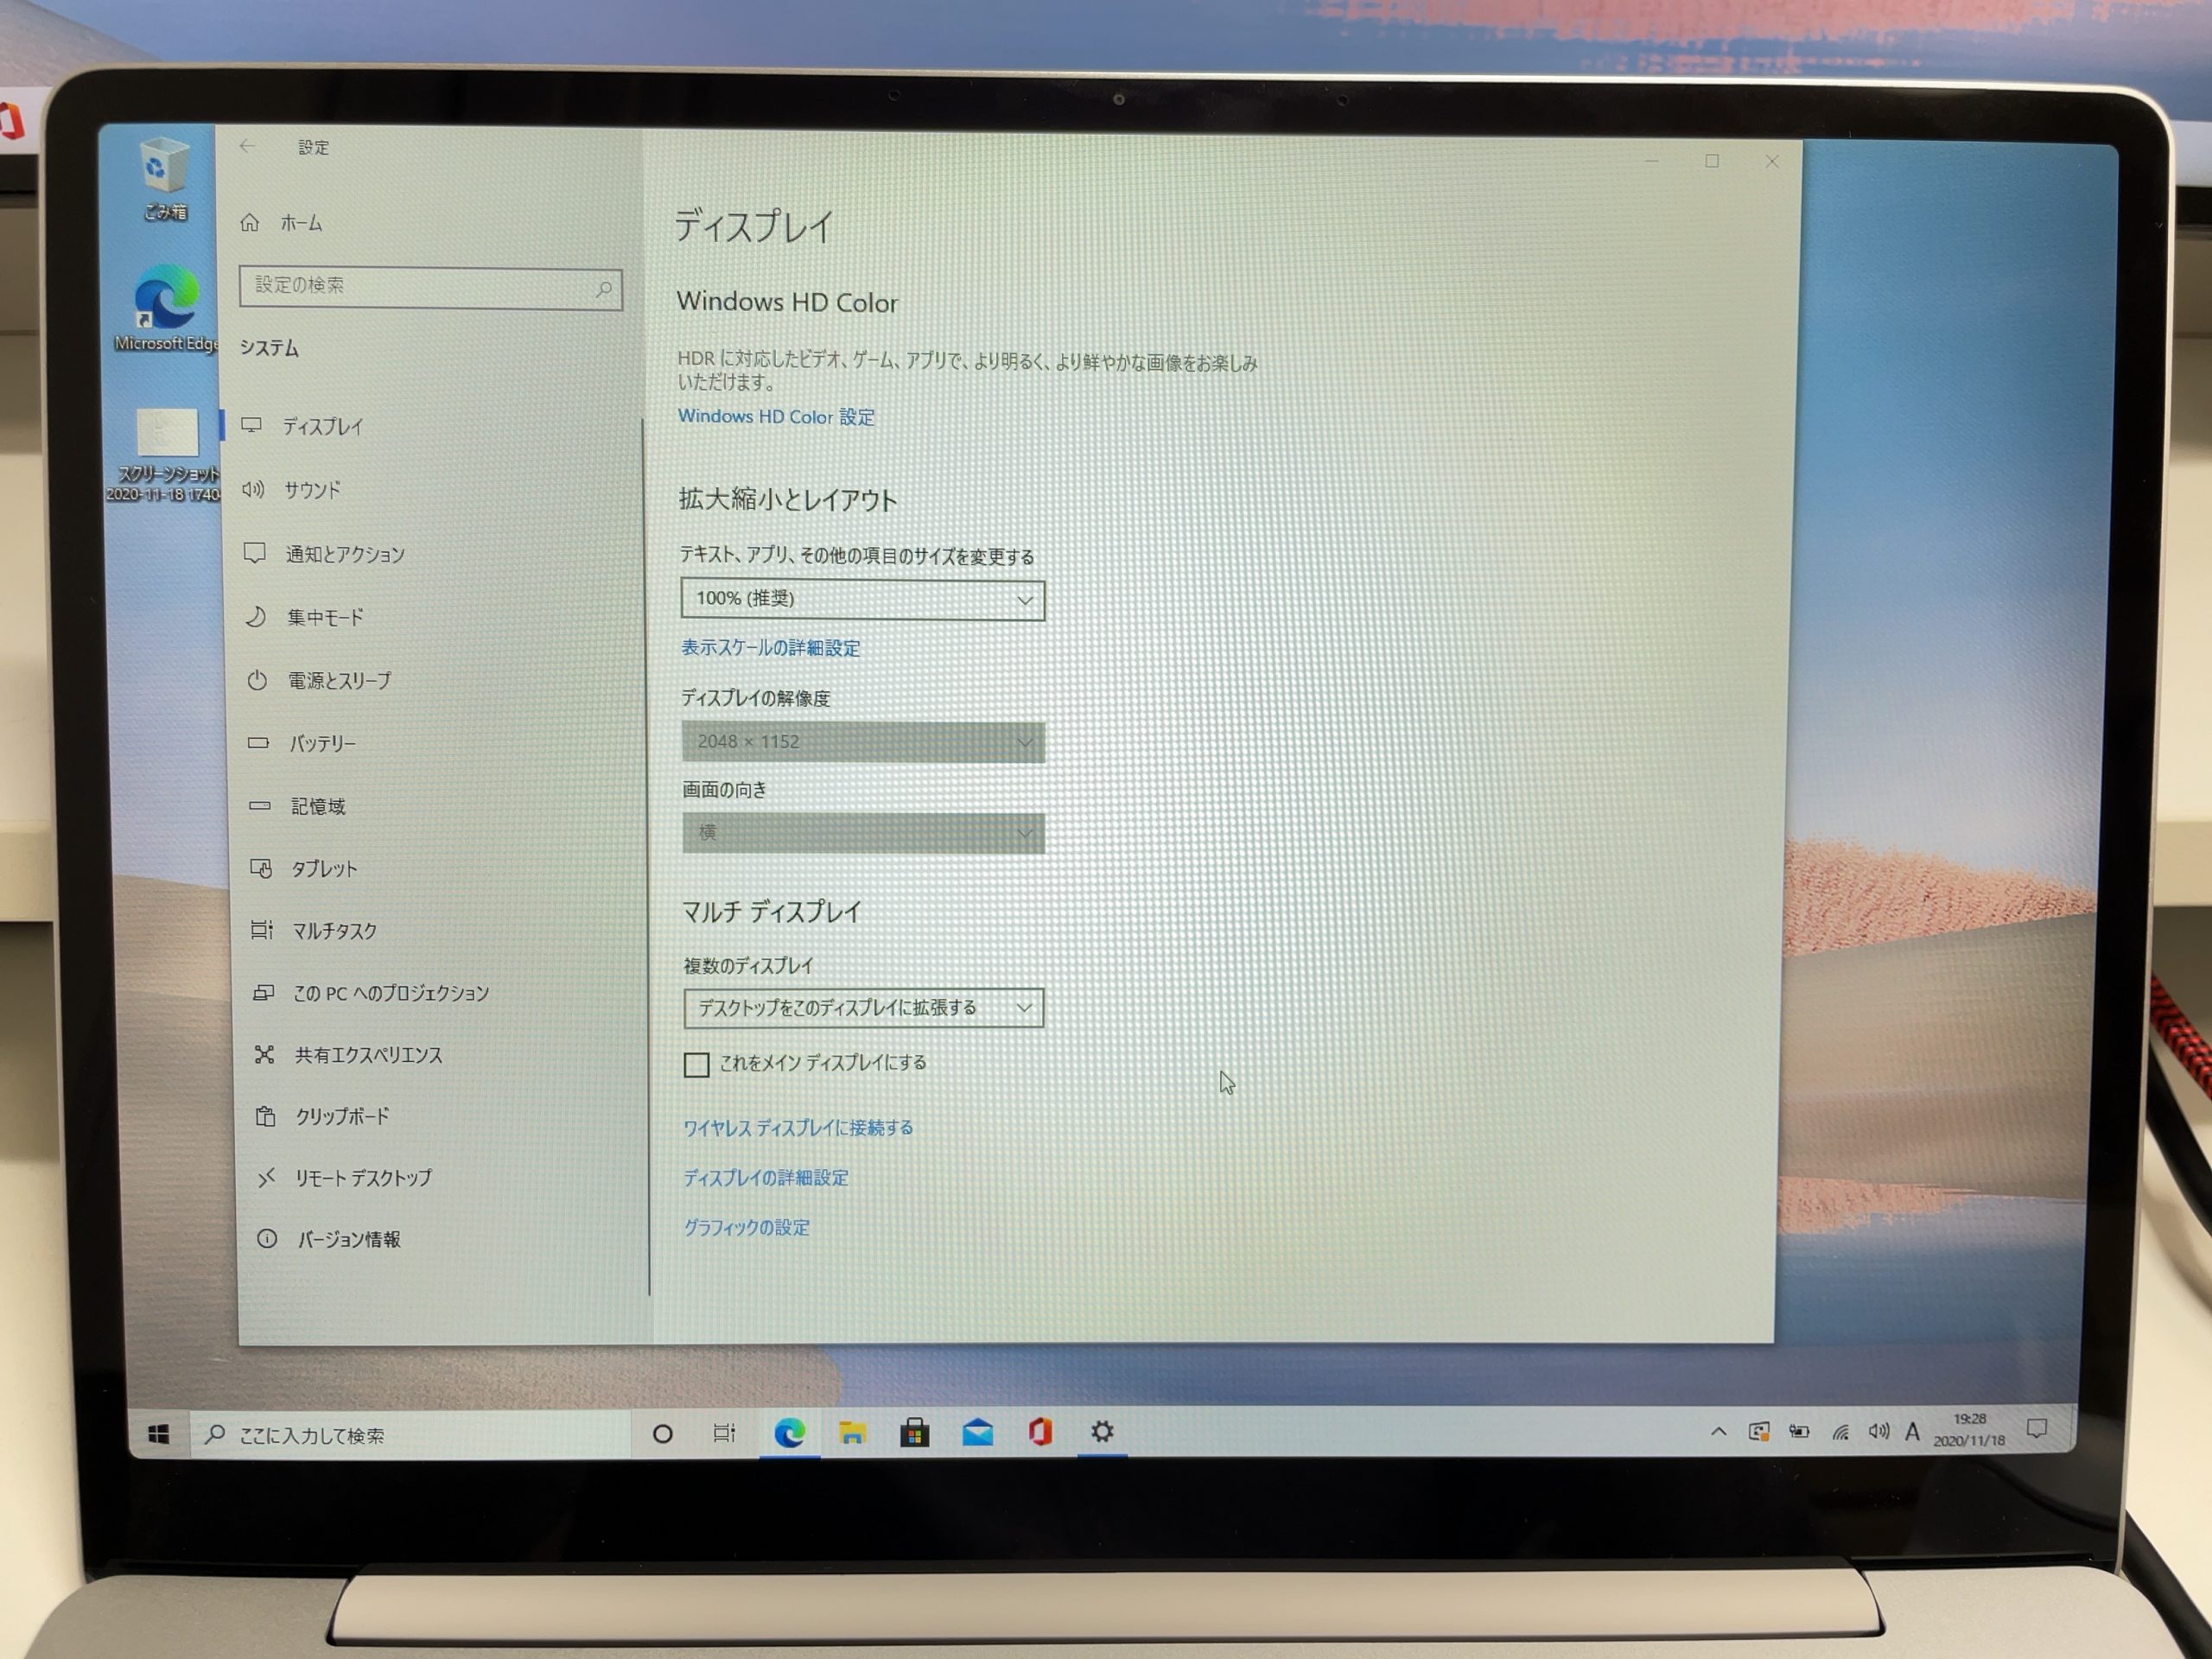Expand hidden system tray icons chevron
Viewport: 2212px width, 1659px height.
pos(1718,1432)
